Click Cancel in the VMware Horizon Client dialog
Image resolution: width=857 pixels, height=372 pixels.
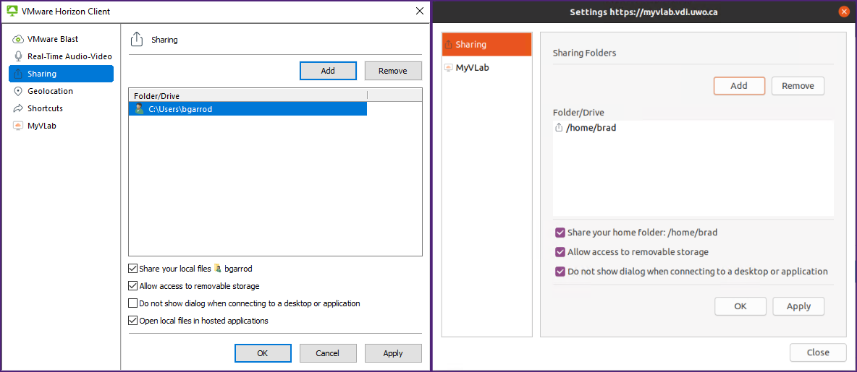pyautogui.click(x=328, y=353)
